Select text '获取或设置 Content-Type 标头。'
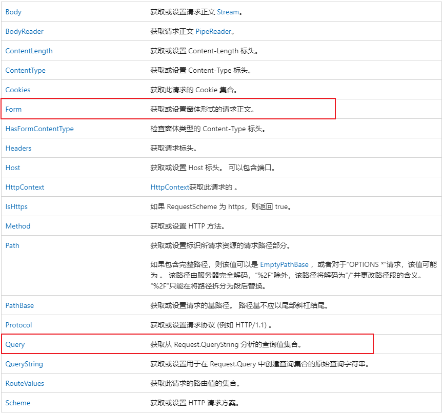Screen dimensions: 443x414 coord(200,70)
